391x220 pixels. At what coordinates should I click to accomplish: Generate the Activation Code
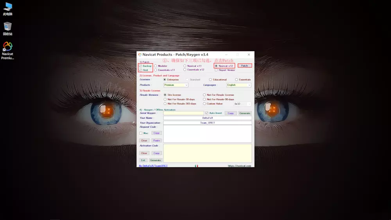point(155,160)
